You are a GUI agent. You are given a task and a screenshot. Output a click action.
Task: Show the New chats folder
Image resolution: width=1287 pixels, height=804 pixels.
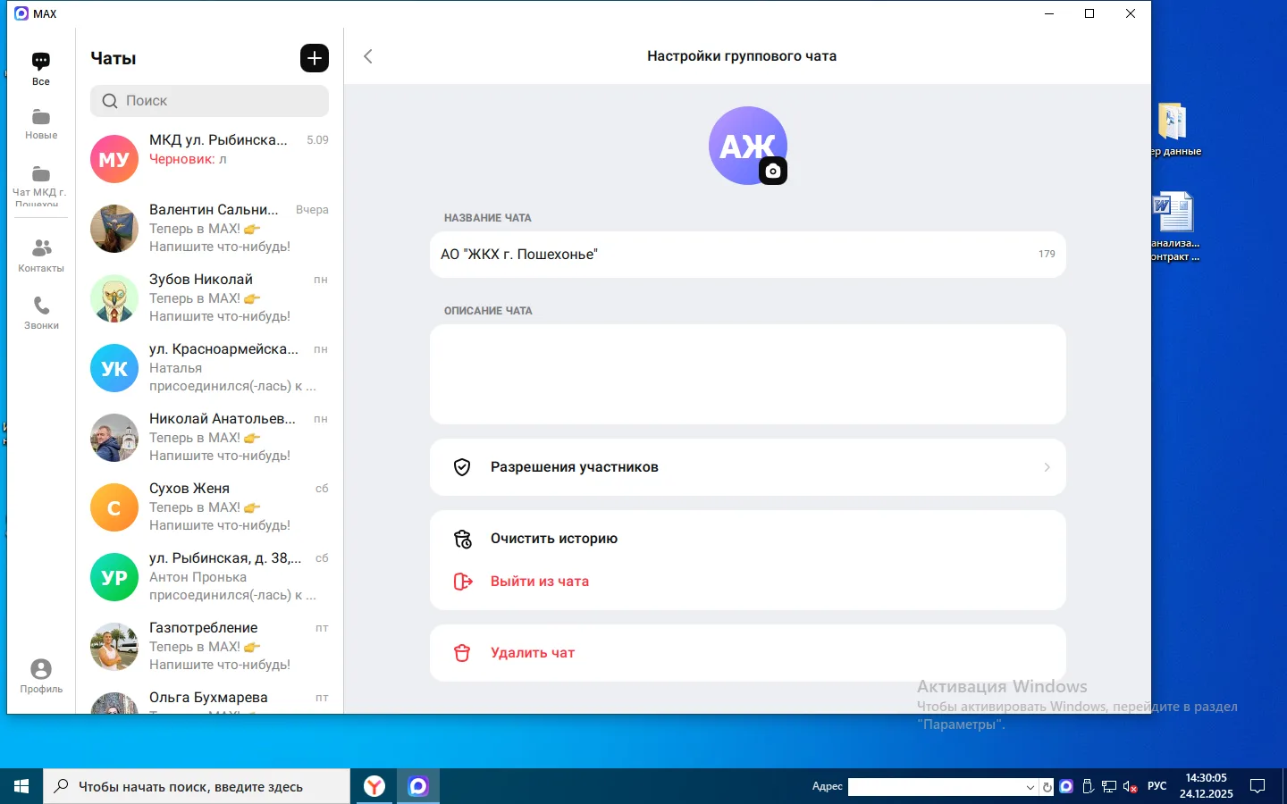pyautogui.click(x=41, y=124)
